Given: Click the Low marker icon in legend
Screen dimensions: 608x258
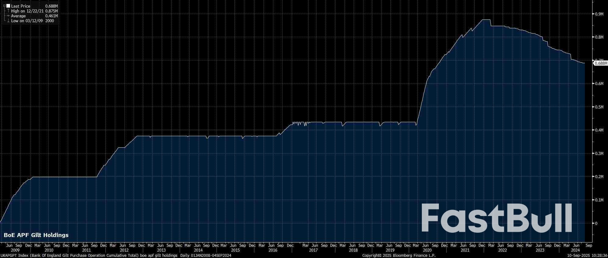Looking at the screenshot, I should tap(8, 21).
